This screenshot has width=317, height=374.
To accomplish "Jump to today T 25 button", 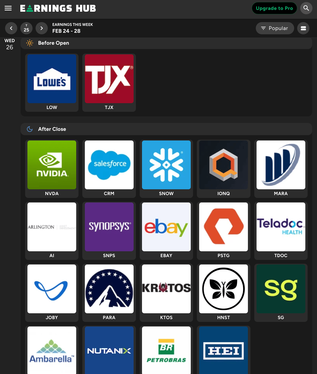I will [26, 28].
